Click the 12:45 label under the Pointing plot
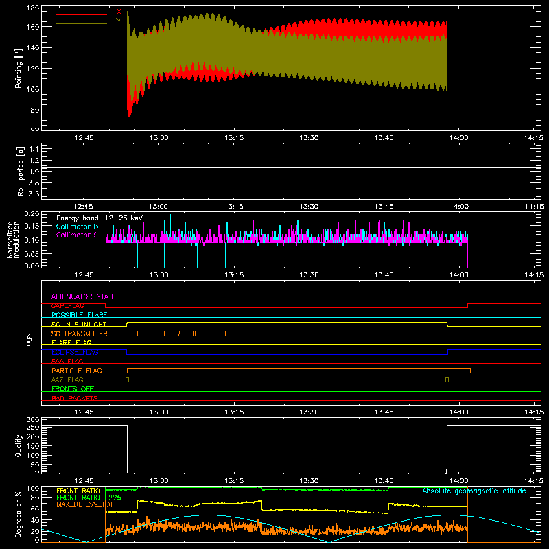This screenshot has width=549, height=549. point(84,138)
